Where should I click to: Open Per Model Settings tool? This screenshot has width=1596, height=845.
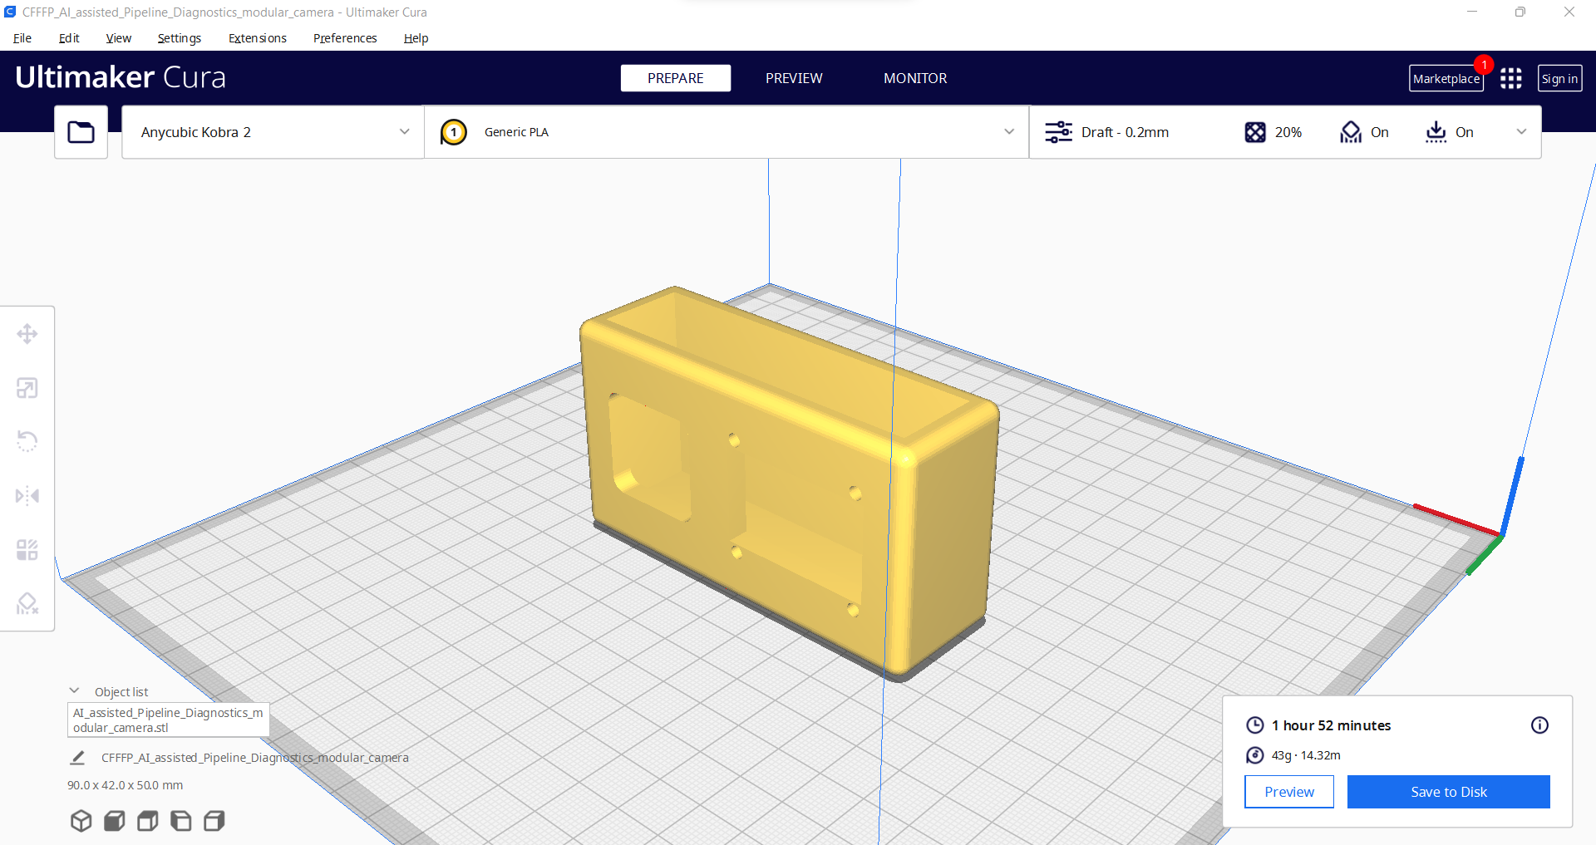click(27, 550)
